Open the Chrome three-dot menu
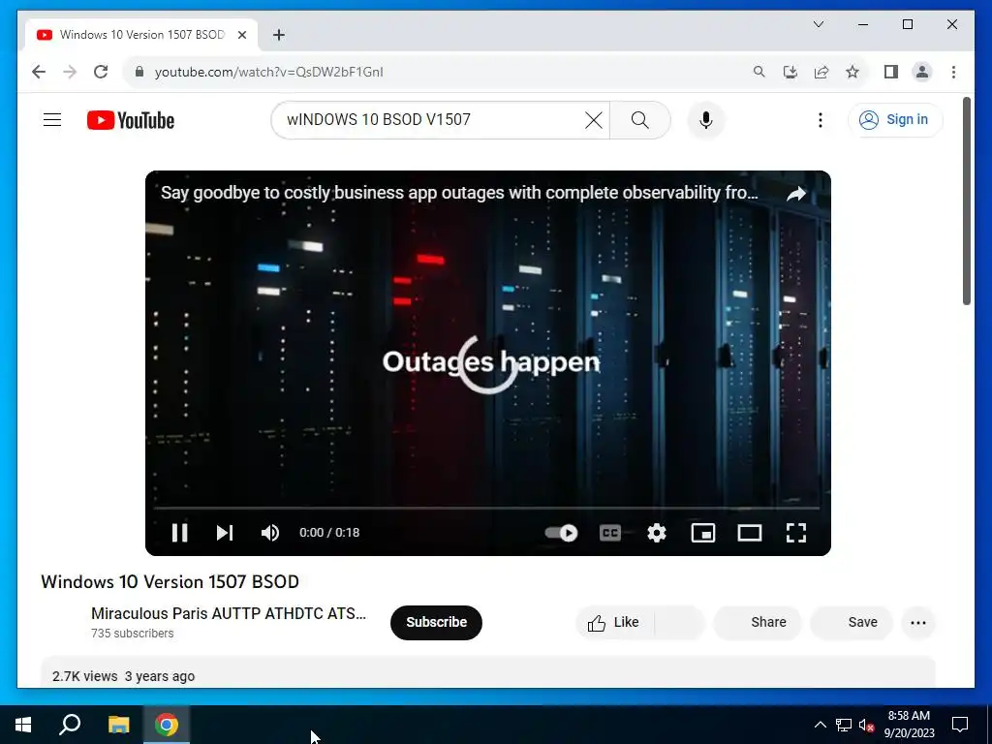992x744 pixels. click(953, 72)
